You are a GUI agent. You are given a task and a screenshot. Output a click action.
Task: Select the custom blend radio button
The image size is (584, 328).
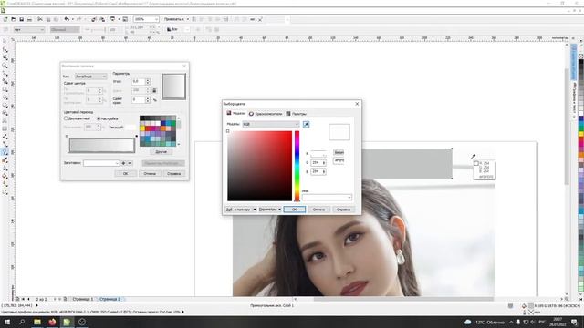pos(99,118)
